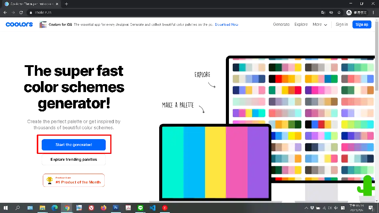Open the translate page icon
The width and height of the screenshot is (379, 213).
323,13
